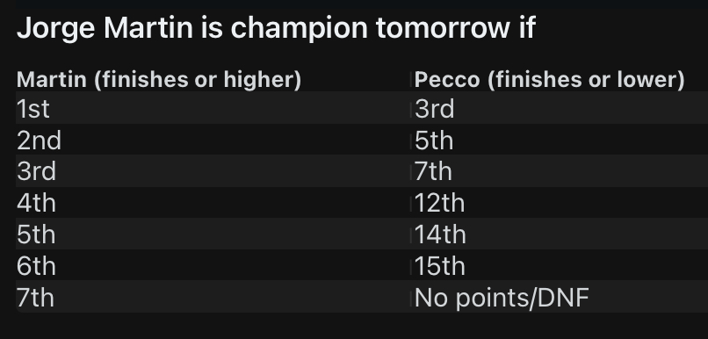Select the 'Martin (finishes or higher)' column header
The width and height of the screenshot is (708, 339).
coord(159,79)
